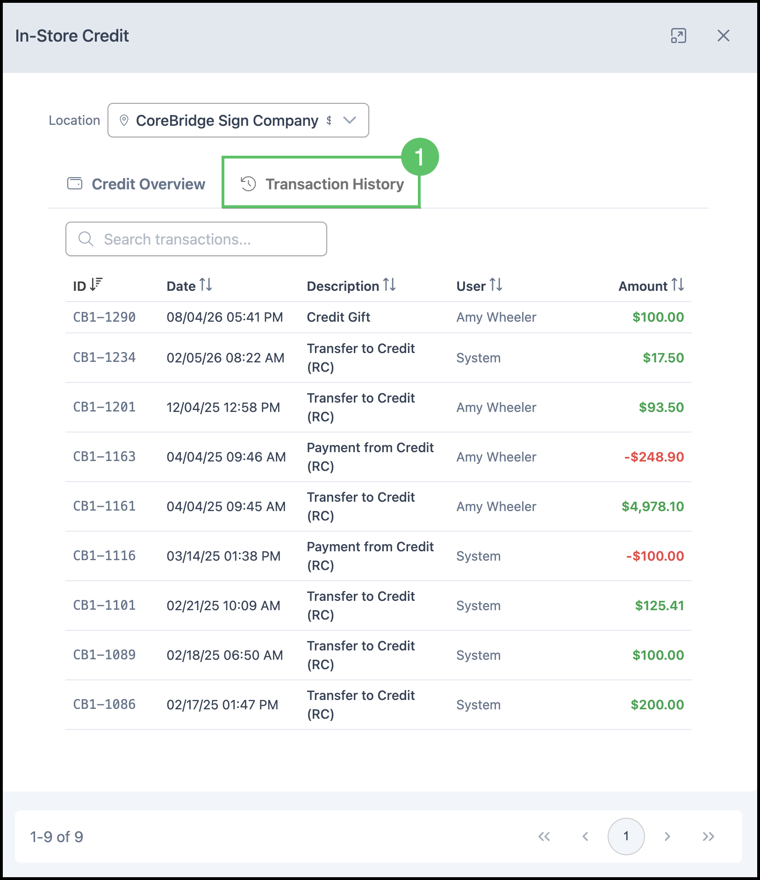Click the map pin icon in Location field
This screenshot has width=760, height=880.
[124, 120]
